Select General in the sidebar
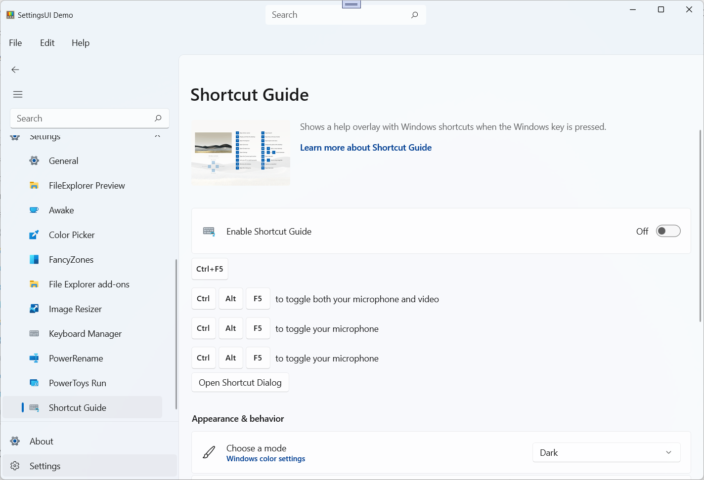 tap(83, 160)
